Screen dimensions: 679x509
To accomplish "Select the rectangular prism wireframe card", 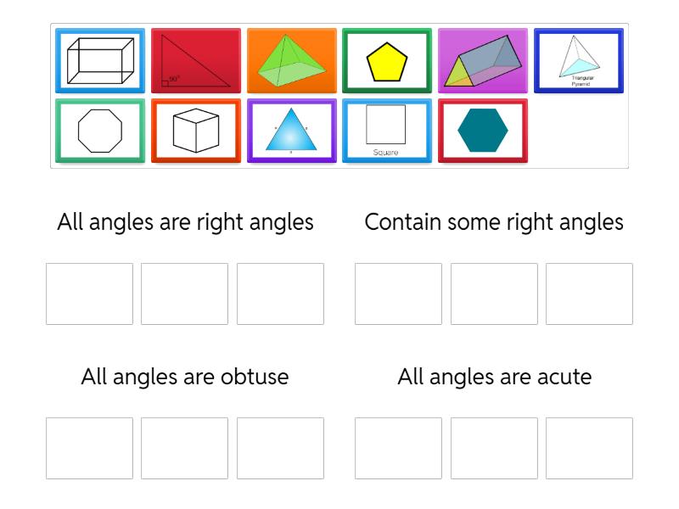I will (x=100, y=60).
